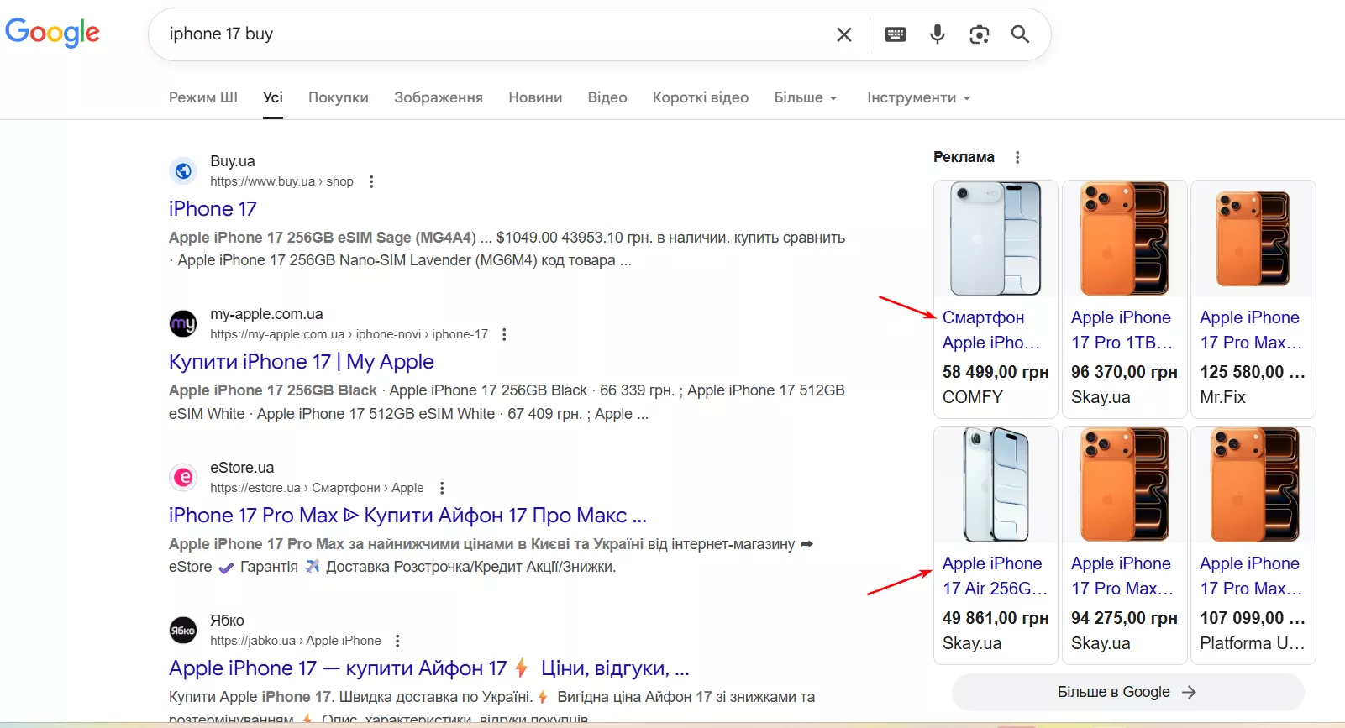Switch to the Режим ШІ tab
Screen dimensions: 1345x728
coord(203,97)
